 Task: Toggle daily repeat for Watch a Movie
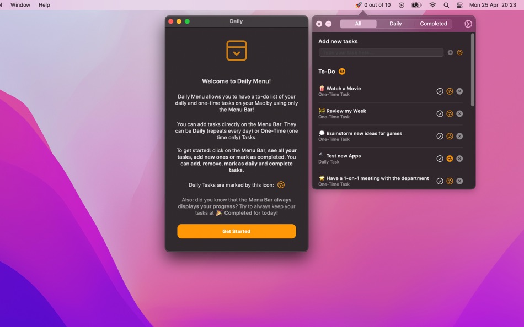(x=450, y=91)
